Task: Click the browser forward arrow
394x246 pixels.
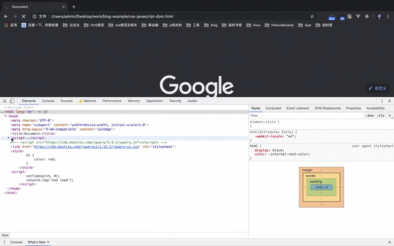Action: 14,16
